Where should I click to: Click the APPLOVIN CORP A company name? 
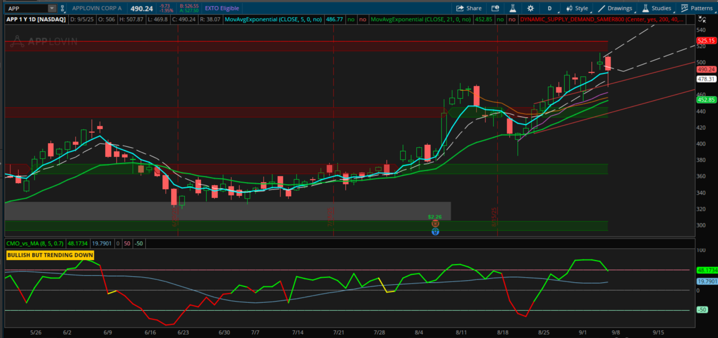click(97, 8)
